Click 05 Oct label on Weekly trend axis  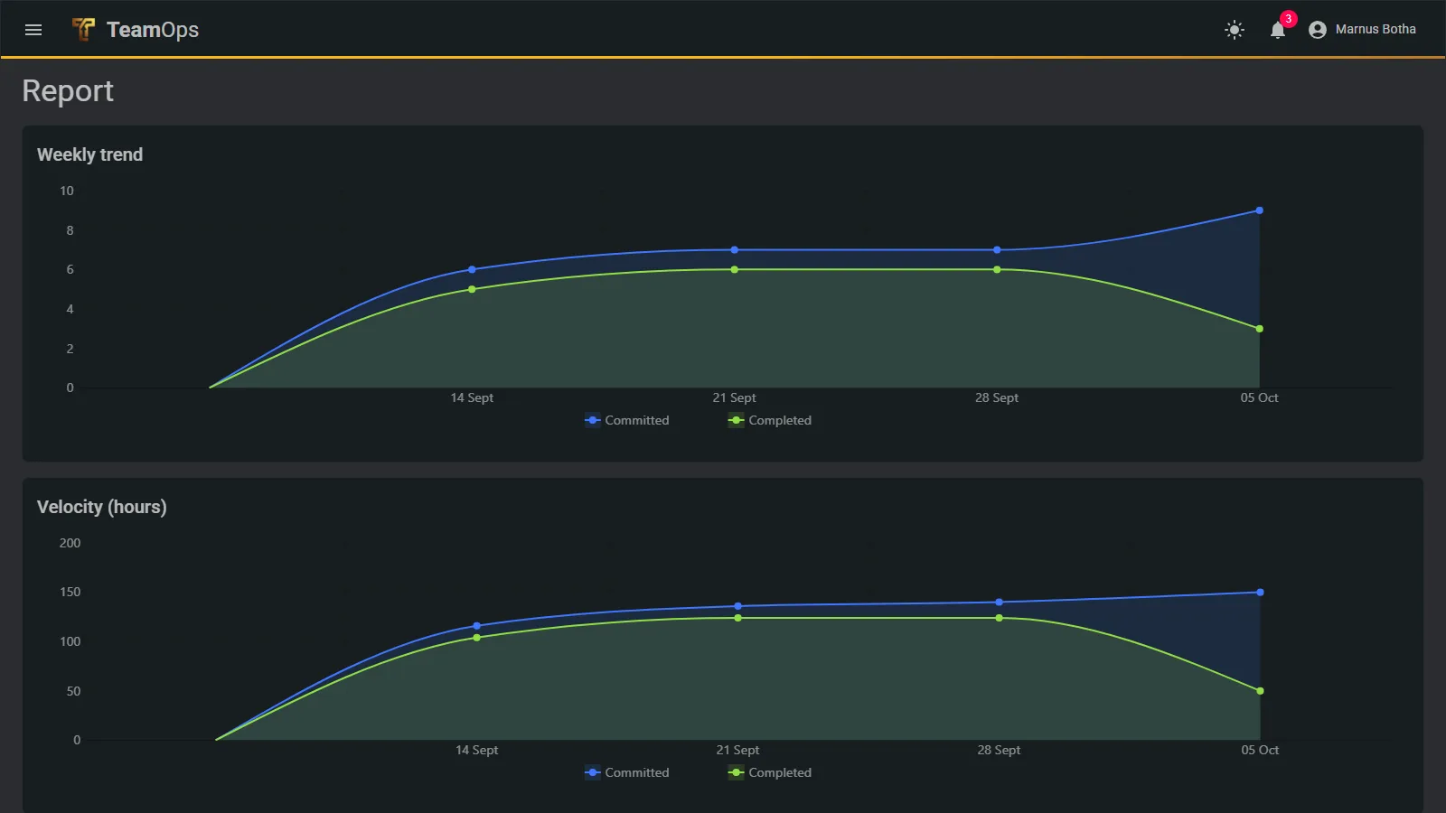pyautogui.click(x=1259, y=397)
